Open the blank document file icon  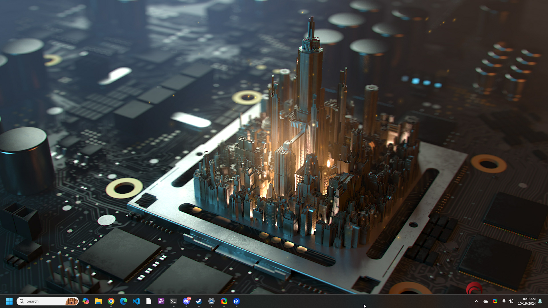tap(149, 301)
